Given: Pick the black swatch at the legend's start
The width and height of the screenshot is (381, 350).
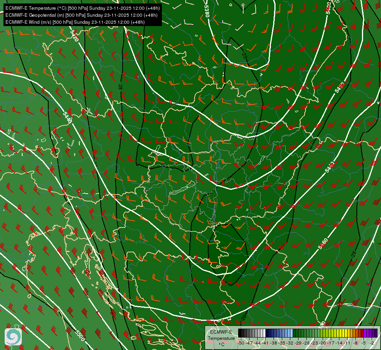Looking at the screenshot, I should [x=240, y=333].
